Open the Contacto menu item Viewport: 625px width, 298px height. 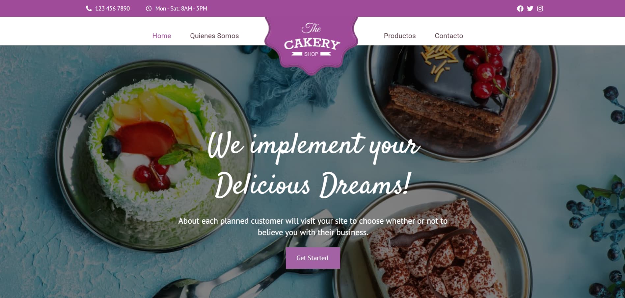449,36
